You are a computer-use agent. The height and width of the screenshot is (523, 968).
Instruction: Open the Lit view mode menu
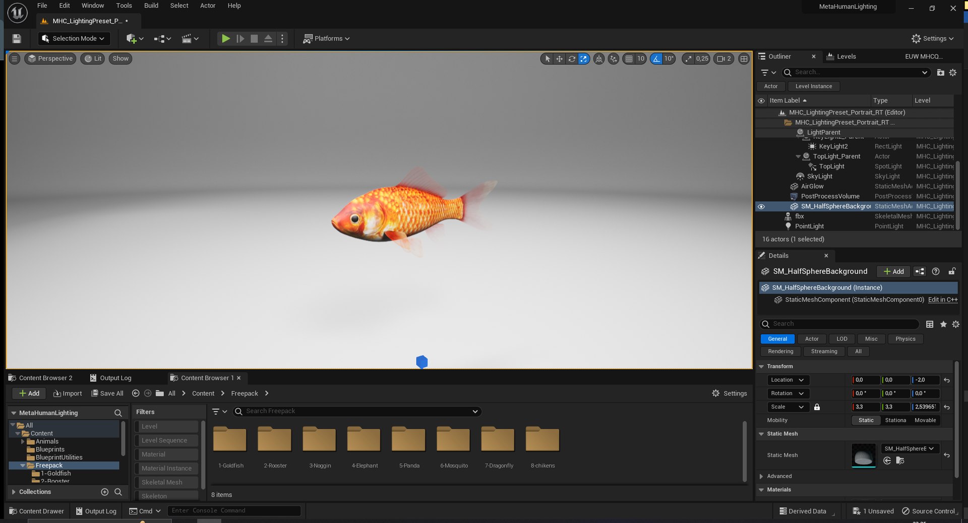[x=93, y=59]
